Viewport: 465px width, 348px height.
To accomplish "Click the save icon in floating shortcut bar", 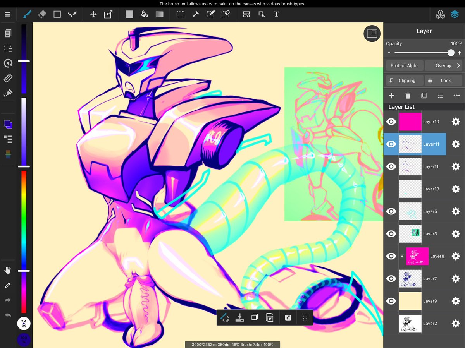I will coord(239,317).
